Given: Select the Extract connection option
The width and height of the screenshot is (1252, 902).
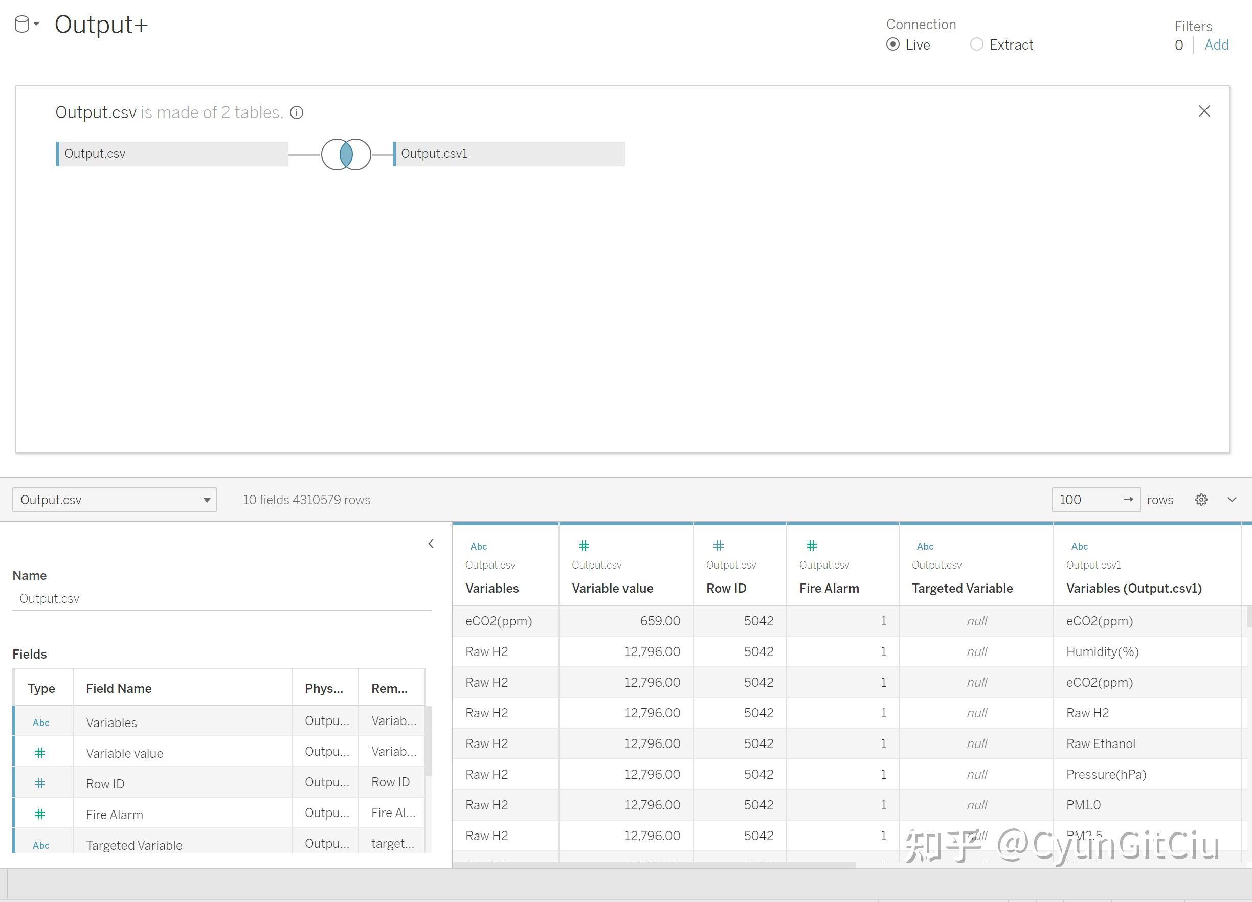Looking at the screenshot, I should point(976,44).
